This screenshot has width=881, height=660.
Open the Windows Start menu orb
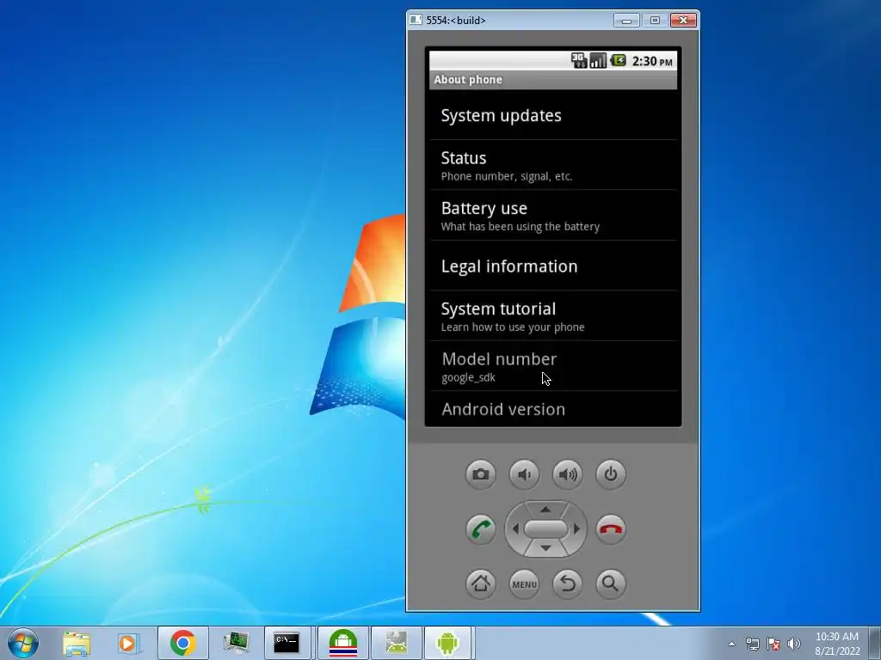tap(23, 643)
